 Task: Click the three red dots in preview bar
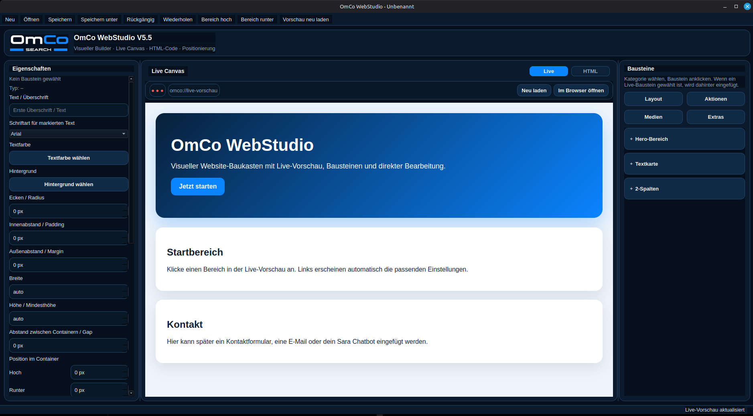tap(158, 91)
